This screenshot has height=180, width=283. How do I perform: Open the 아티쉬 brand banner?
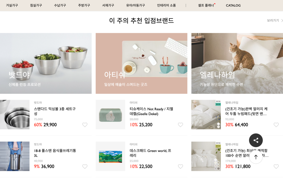(x=141, y=63)
